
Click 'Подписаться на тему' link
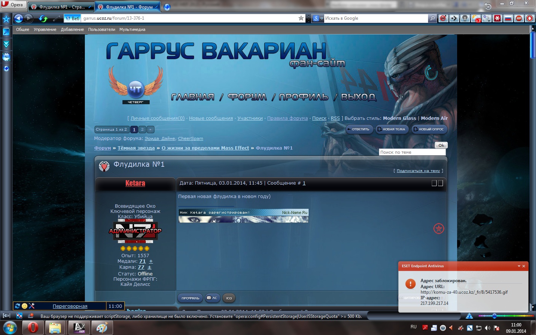click(418, 171)
